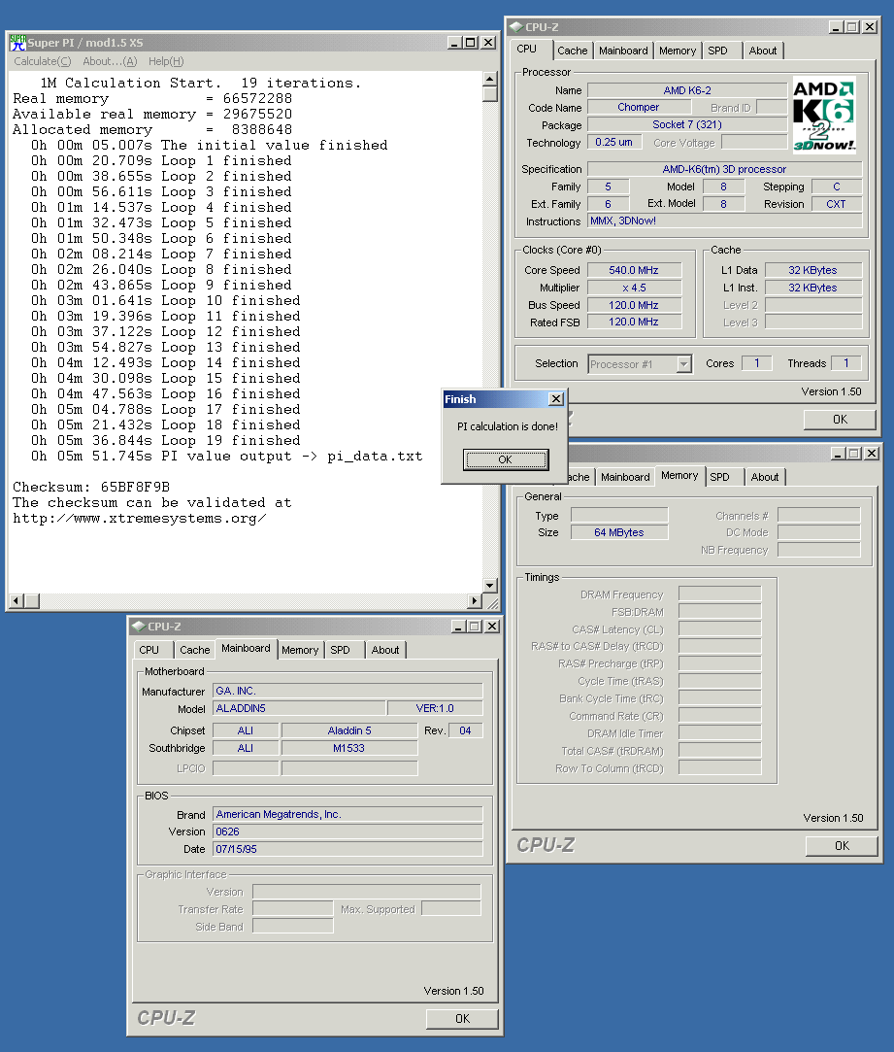Screen dimensions: 894x1052
Task: Select Cache tab in the CPU-Z Mainboard window
Action: click(194, 650)
